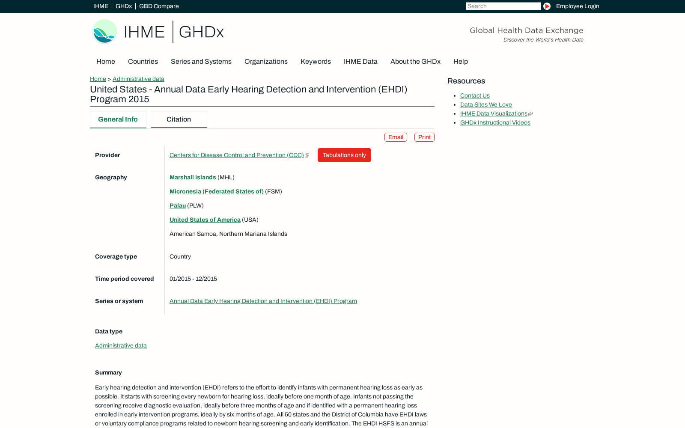Click the 'Resources' sidebar heading
This screenshot has width=685, height=428.
click(x=466, y=81)
